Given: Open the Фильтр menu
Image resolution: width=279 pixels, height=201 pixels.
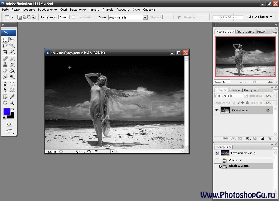Looking at the screenshot, I should click(x=94, y=10).
